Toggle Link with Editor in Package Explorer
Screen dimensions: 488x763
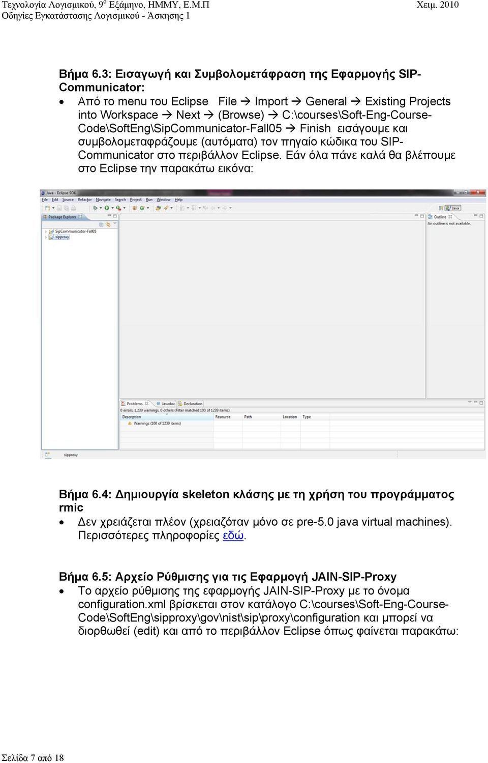pos(108,224)
